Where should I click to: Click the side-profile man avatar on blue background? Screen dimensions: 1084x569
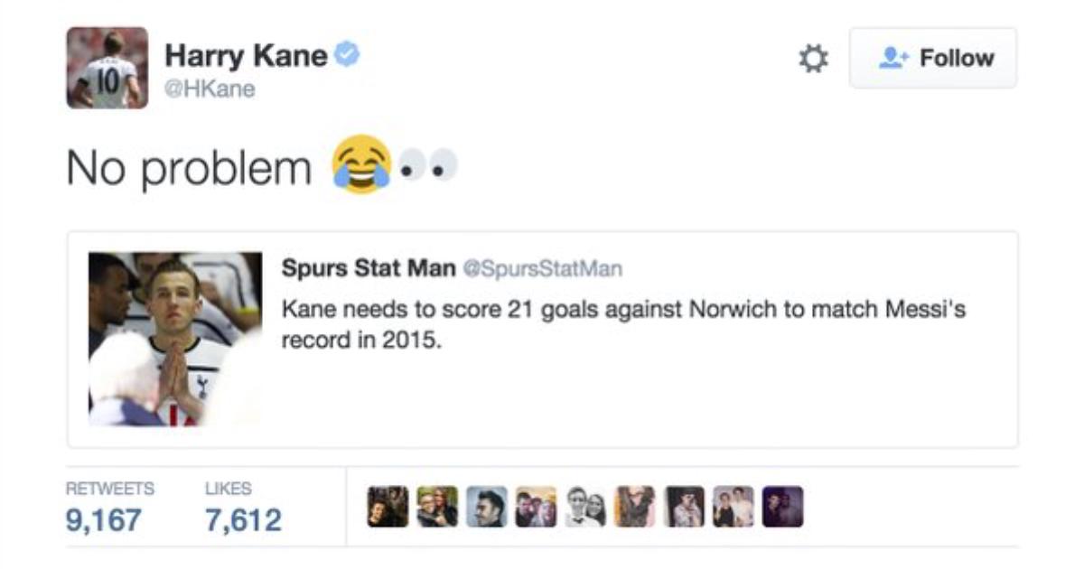486,508
